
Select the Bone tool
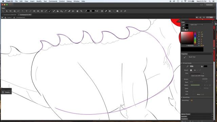click(x=54, y=11)
